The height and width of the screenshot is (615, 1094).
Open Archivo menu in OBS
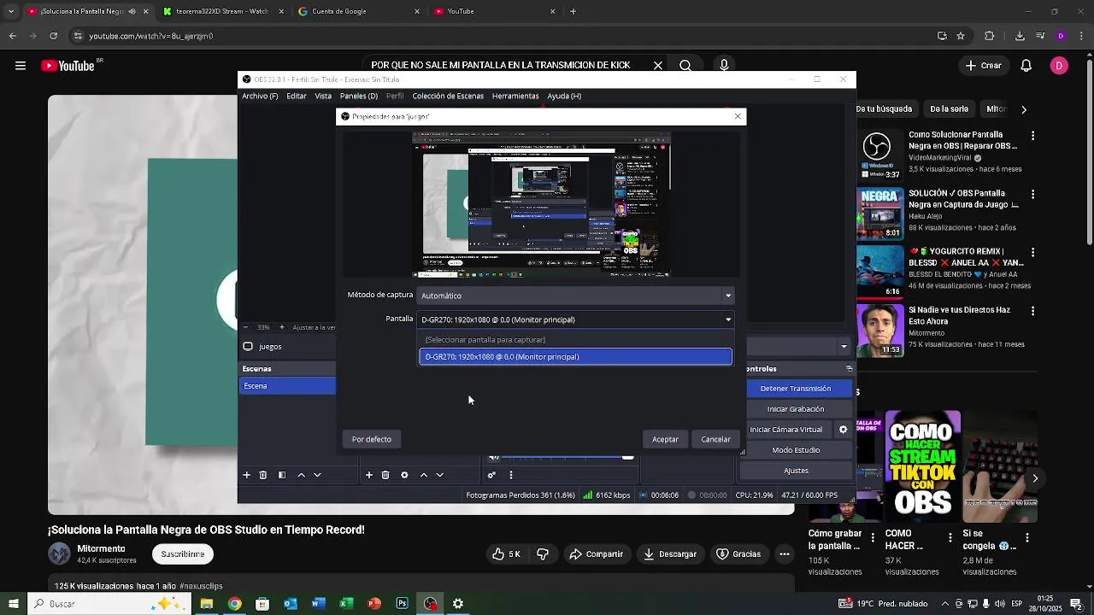pyautogui.click(x=260, y=97)
